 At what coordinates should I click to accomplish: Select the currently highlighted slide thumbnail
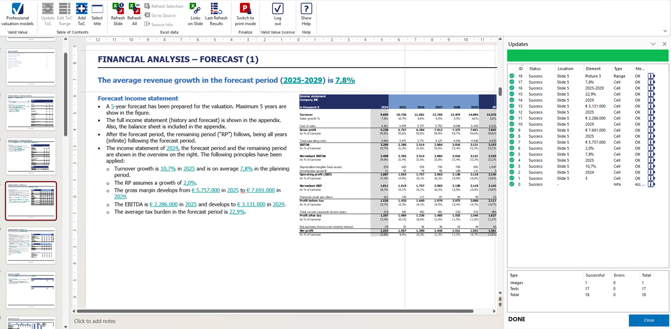click(x=31, y=201)
